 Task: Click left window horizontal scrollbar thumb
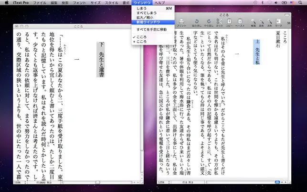(x=97, y=182)
